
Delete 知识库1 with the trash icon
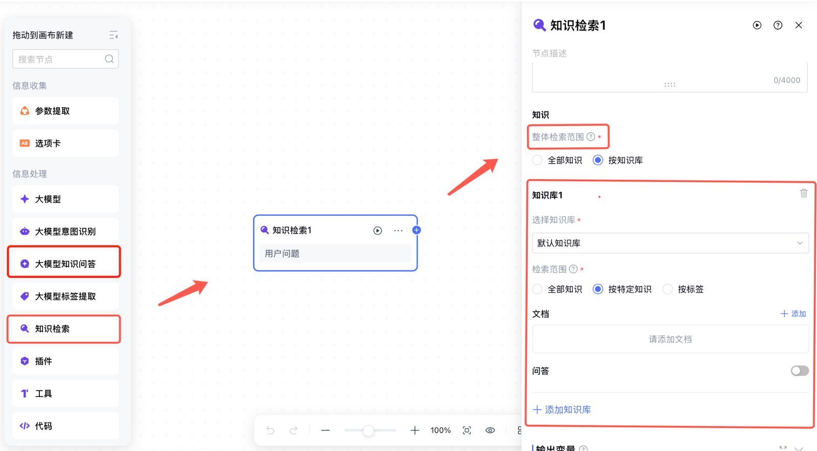tap(803, 193)
